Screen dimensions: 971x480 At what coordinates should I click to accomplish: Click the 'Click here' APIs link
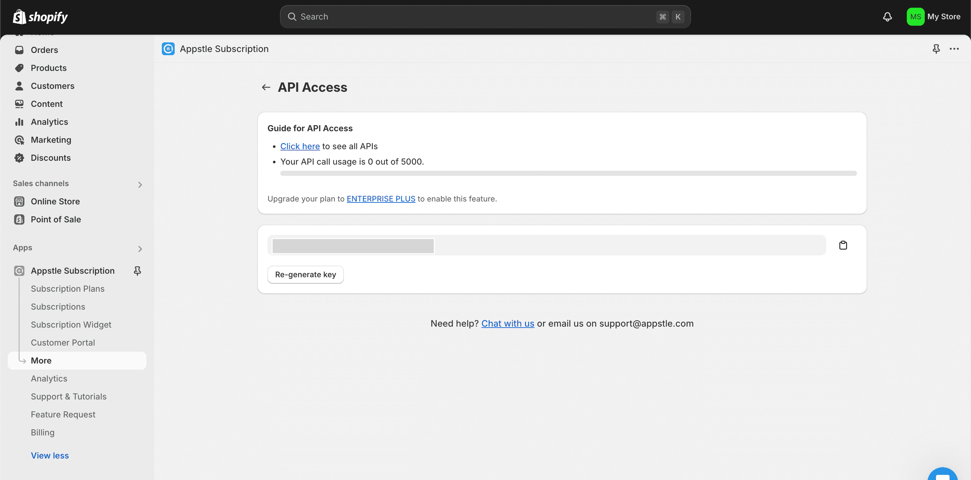[x=300, y=146]
